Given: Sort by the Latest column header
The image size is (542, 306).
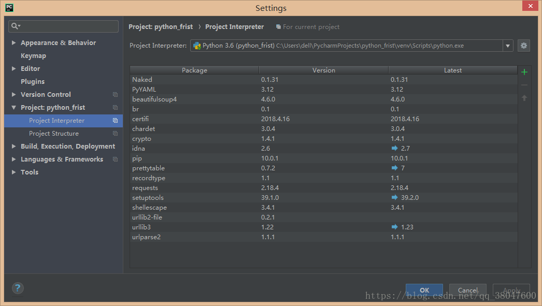Looking at the screenshot, I should pyautogui.click(x=453, y=70).
